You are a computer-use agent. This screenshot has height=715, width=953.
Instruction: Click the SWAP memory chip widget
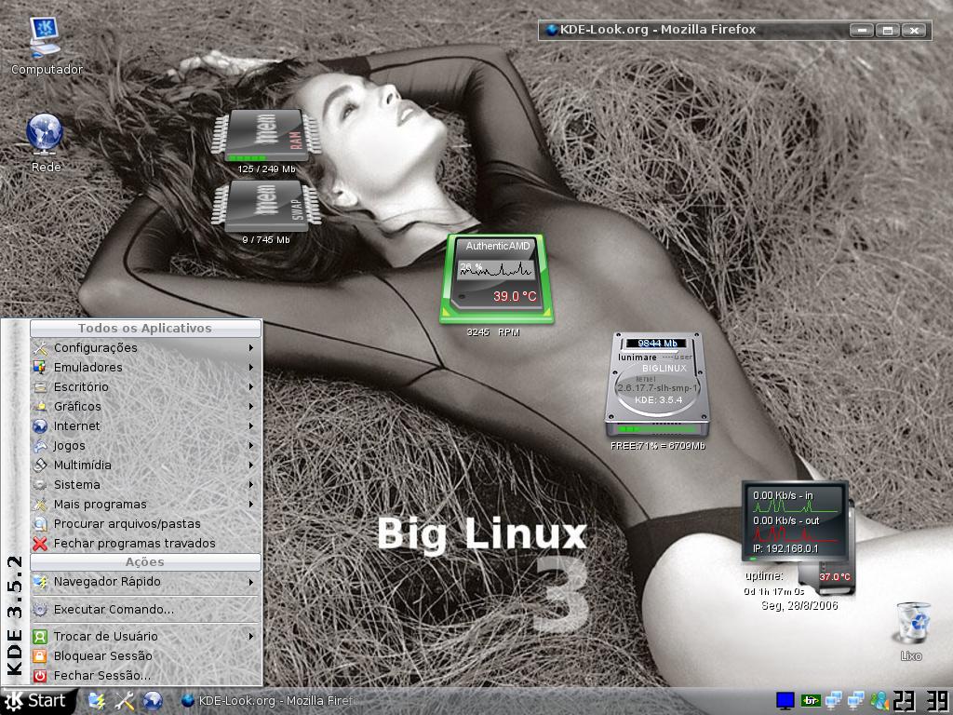265,206
